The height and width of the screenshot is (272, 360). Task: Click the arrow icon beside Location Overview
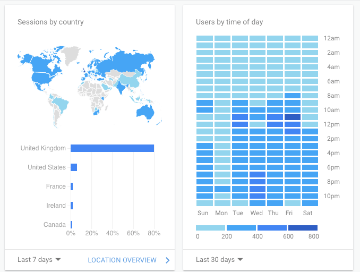[x=167, y=260]
